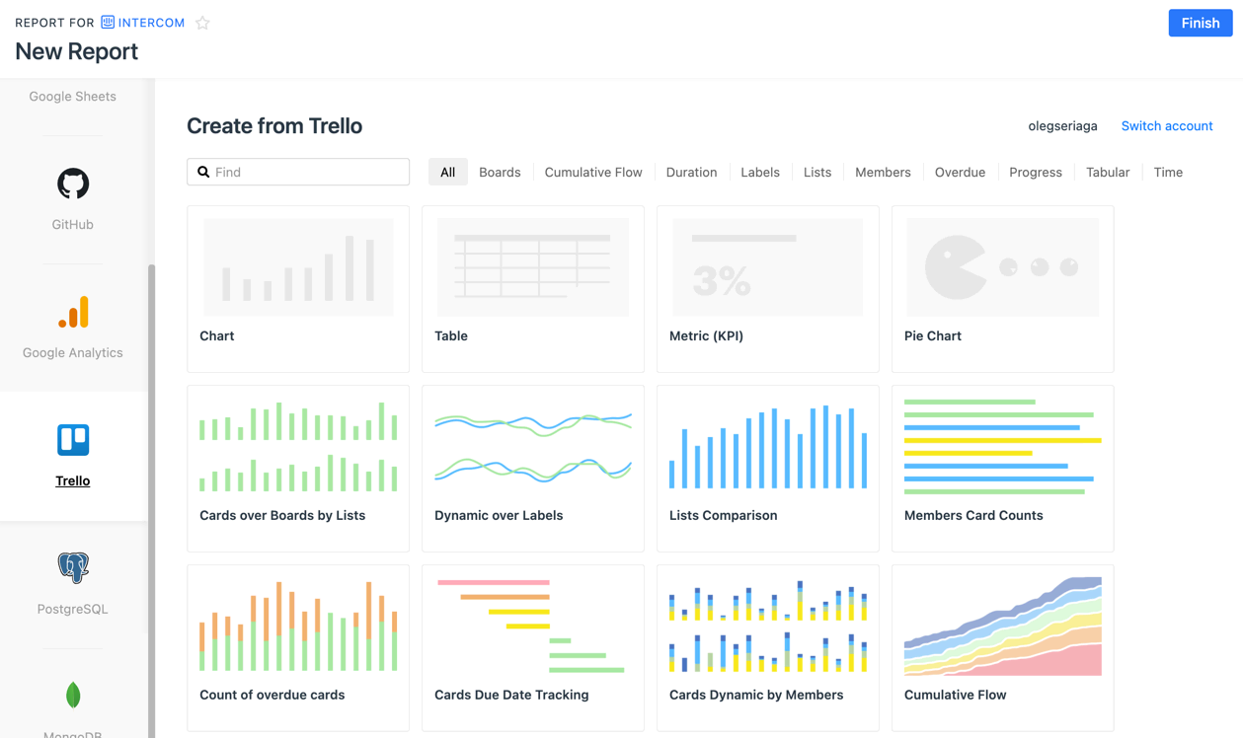Choose the PostgreSQL elephant icon
Image resolution: width=1243 pixels, height=738 pixels.
(73, 568)
